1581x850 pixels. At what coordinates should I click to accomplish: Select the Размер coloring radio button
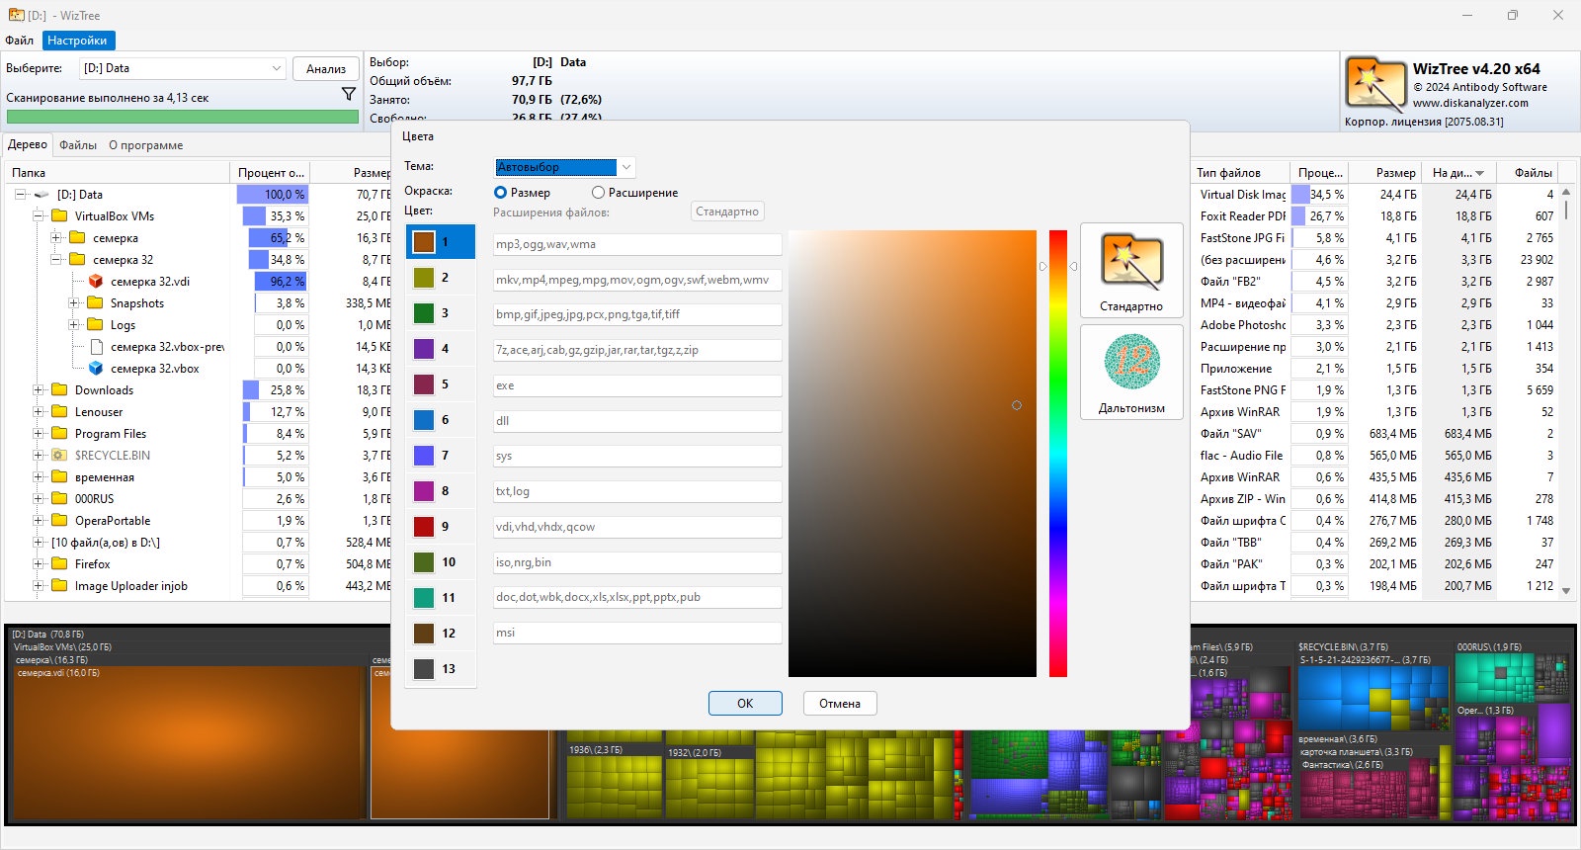click(x=500, y=193)
